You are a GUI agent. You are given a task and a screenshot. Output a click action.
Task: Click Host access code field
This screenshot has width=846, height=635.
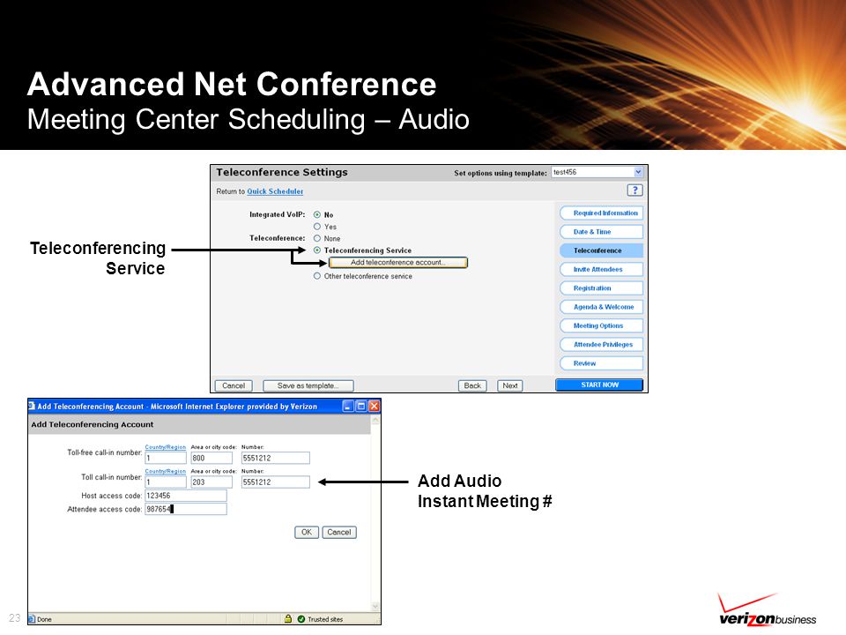point(186,496)
